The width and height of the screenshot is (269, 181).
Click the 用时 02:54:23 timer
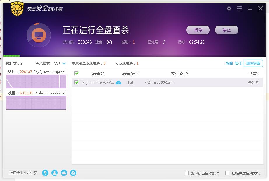tap(191, 42)
